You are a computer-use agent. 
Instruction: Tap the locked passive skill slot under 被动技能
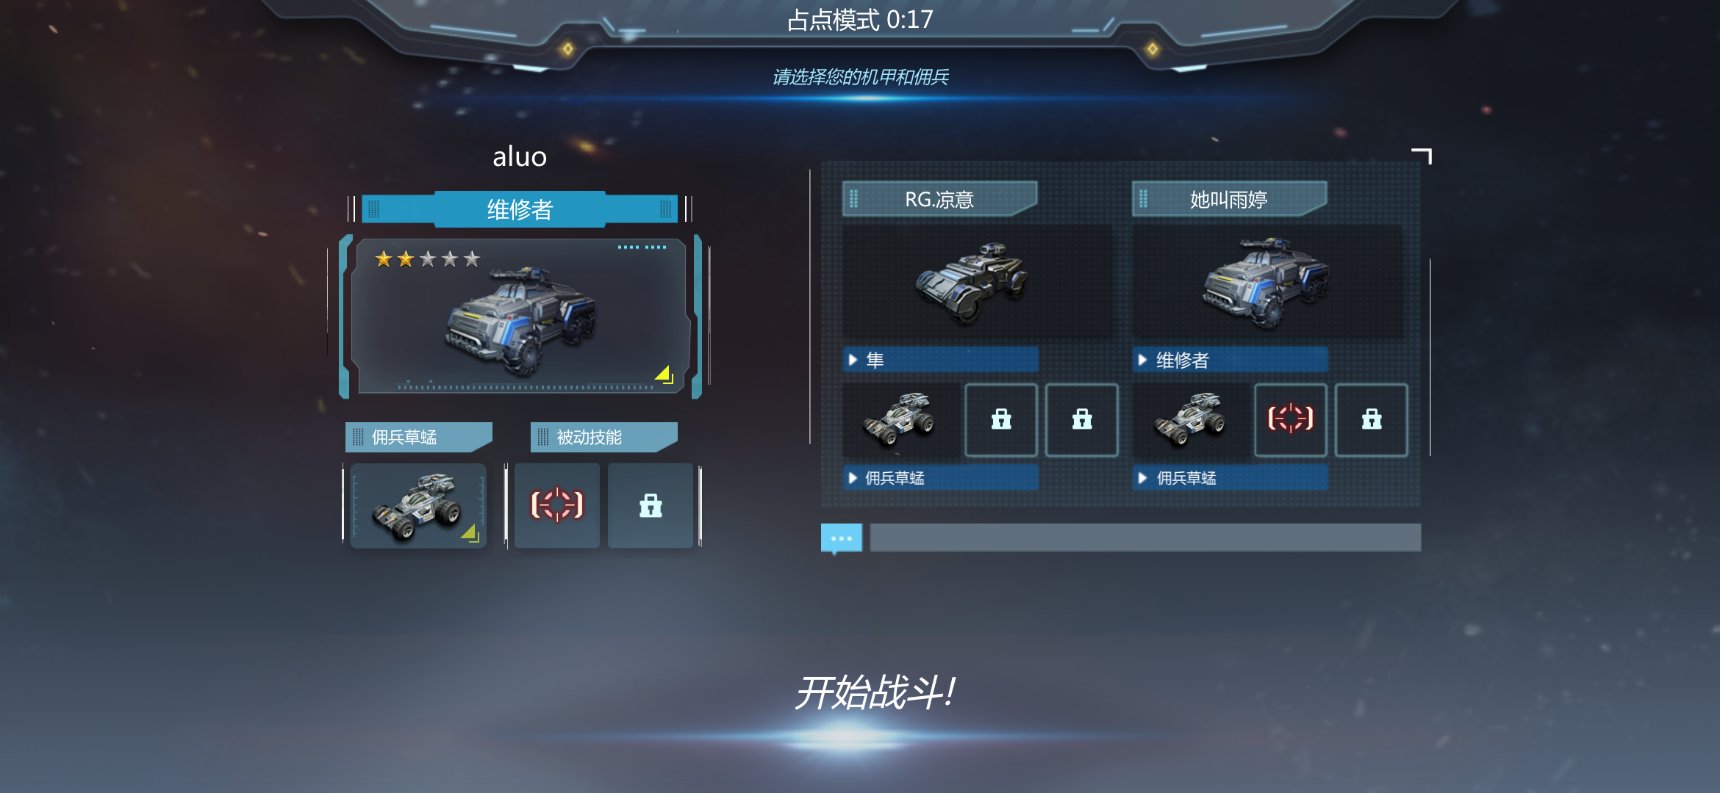[651, 505]
